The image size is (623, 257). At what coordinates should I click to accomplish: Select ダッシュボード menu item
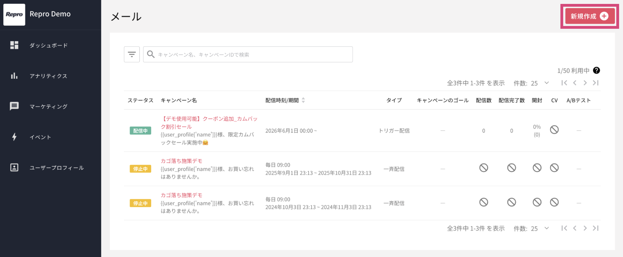[x=49, y=45]
